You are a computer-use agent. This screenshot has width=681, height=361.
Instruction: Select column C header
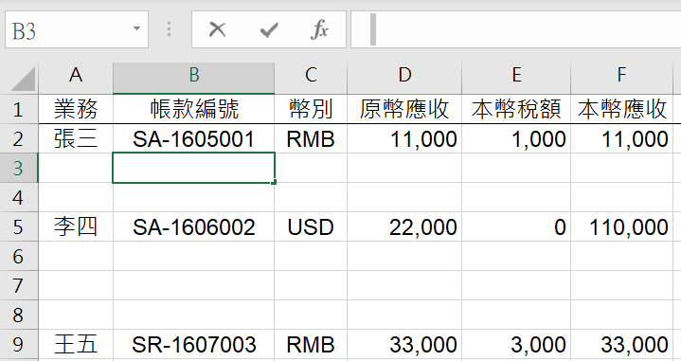[x=311, y=78]
